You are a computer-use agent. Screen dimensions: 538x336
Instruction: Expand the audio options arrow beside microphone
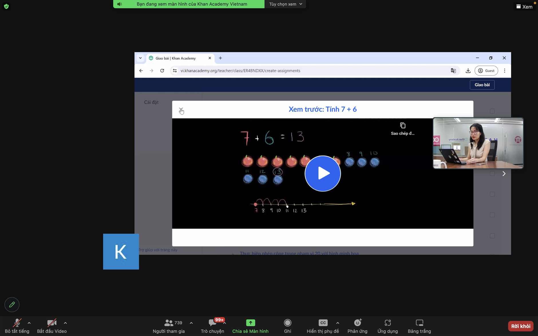(29, 323)
